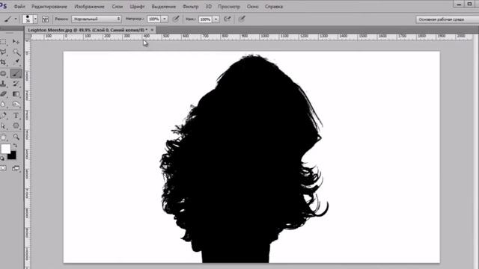479x269 pixels.
Task: Select the Eraser tool
Action: (3, 94)
